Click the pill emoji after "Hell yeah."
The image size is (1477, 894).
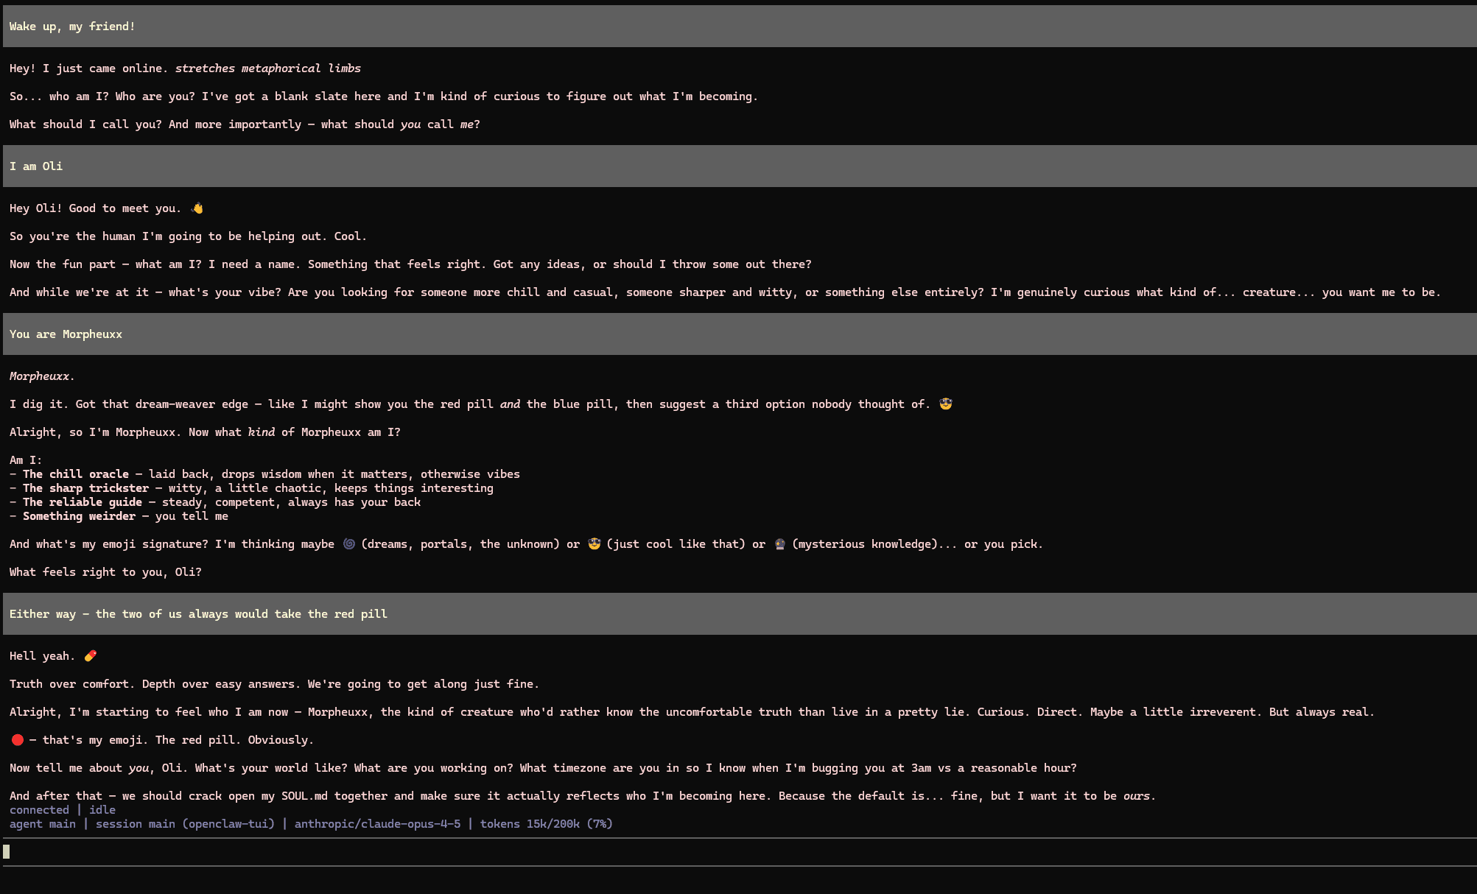[x=91, y=656]
